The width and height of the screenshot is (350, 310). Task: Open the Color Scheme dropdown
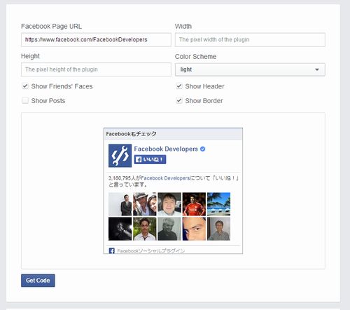[x=250, y=69]
